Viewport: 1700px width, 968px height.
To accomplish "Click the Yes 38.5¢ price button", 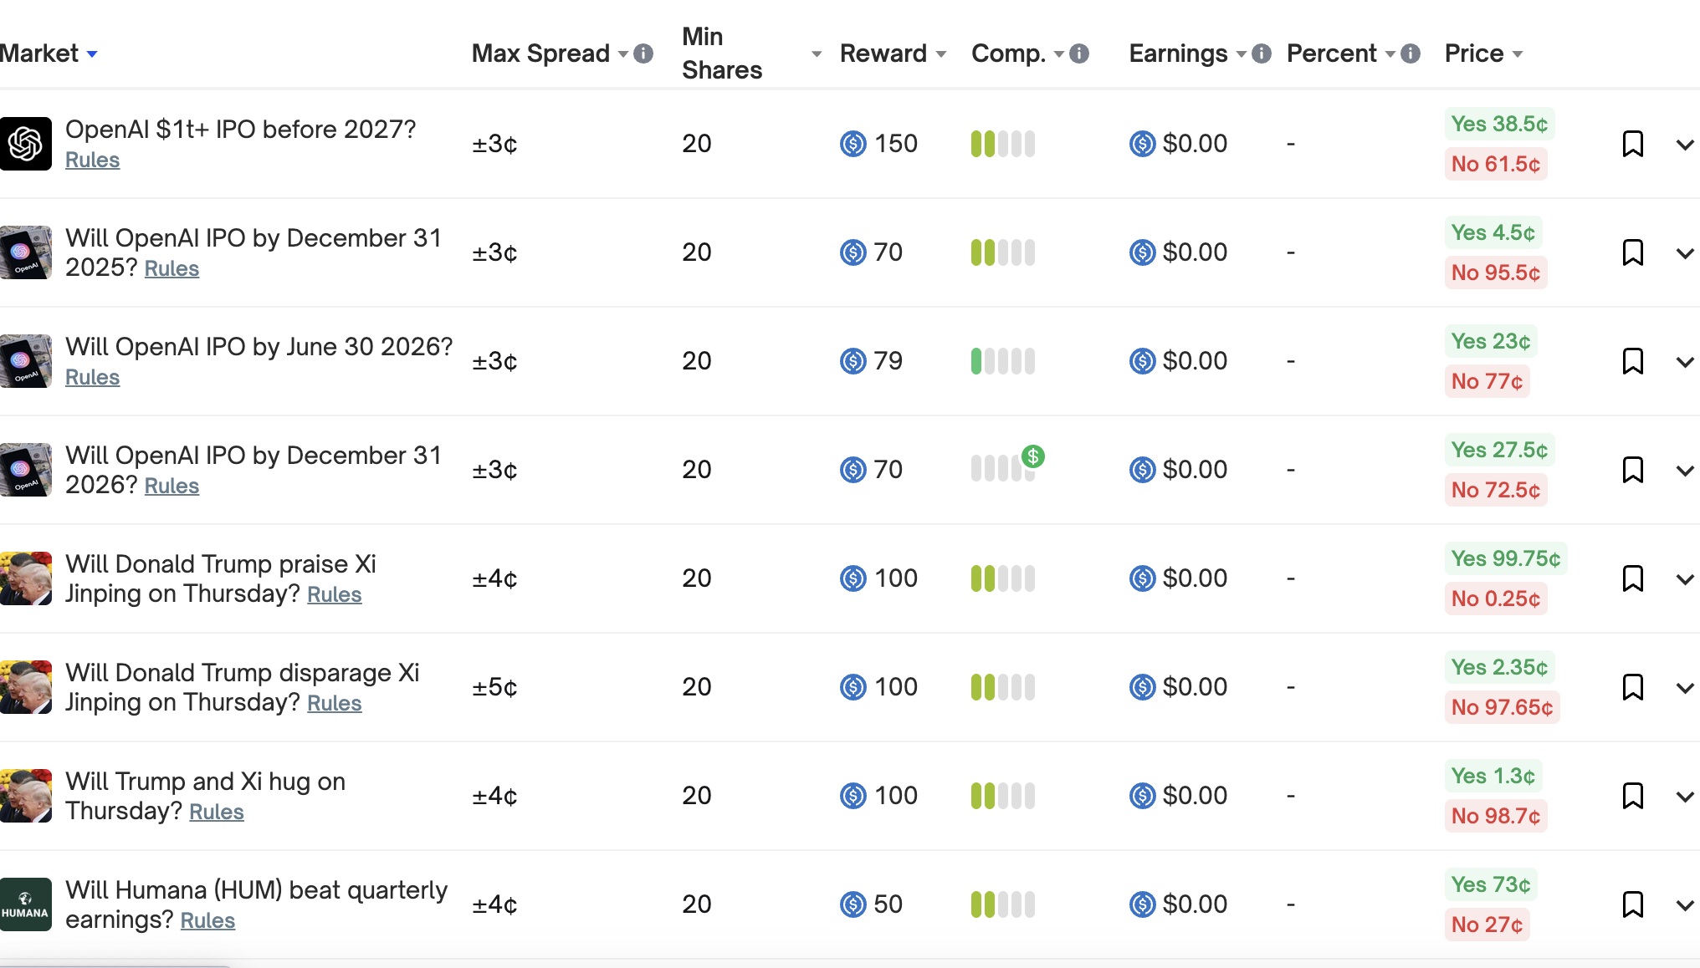I will 1498,124.
